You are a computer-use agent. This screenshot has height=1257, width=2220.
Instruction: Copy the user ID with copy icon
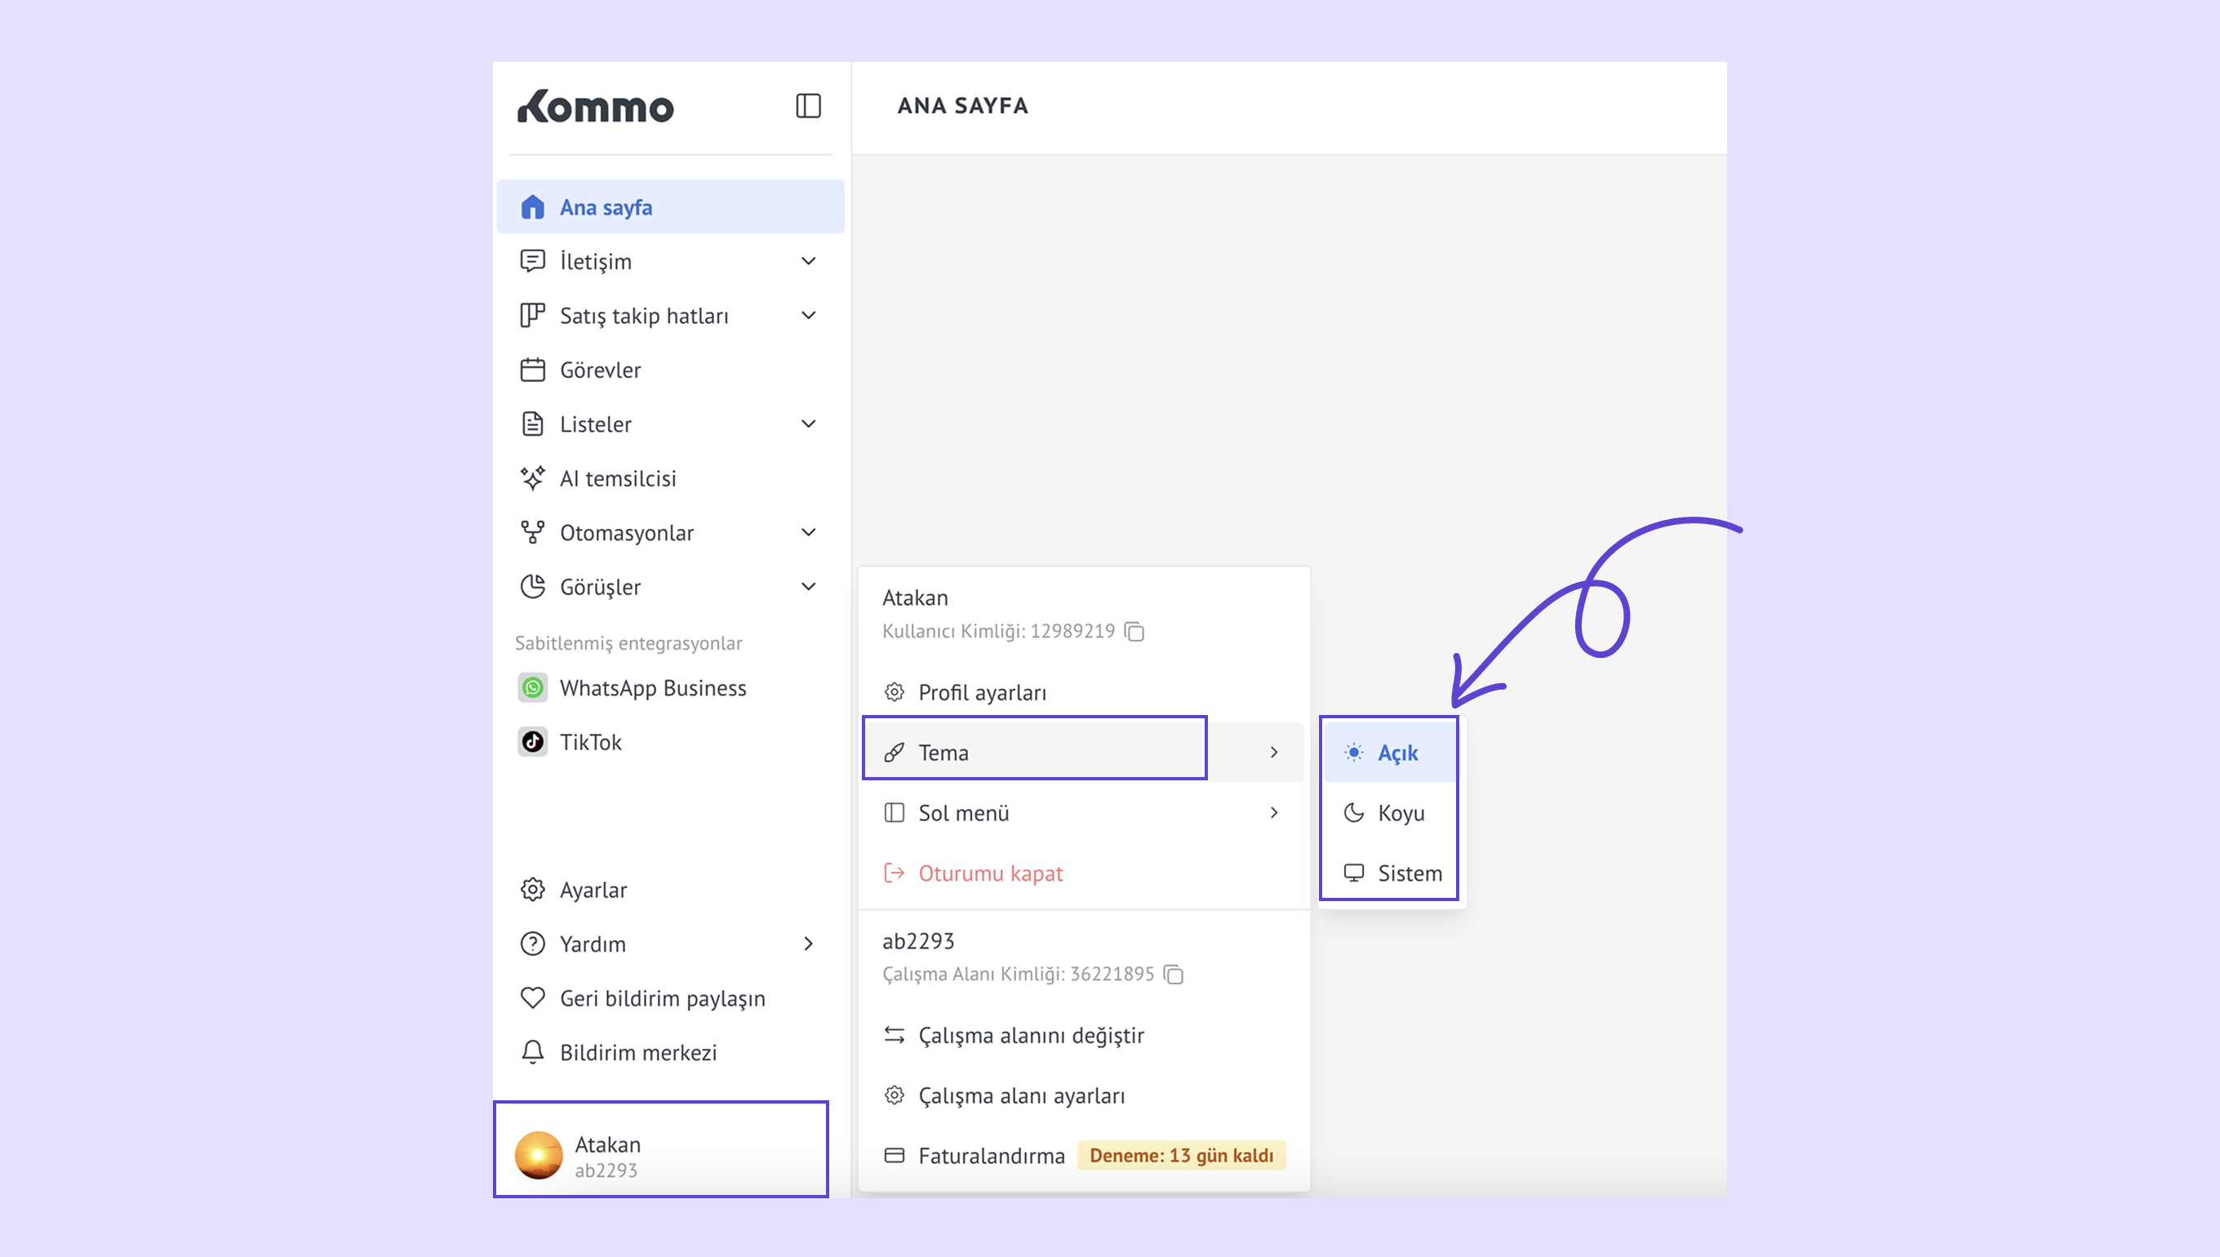click(x=1135, y=632)
